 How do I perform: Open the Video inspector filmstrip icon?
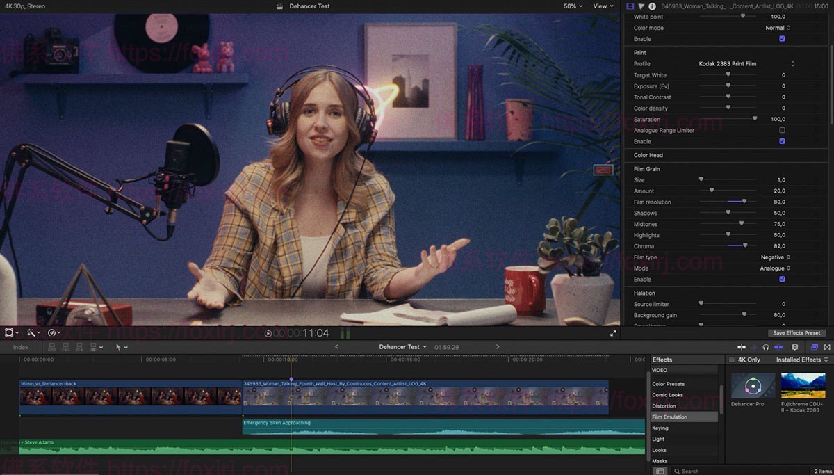(x=631, y=6)
